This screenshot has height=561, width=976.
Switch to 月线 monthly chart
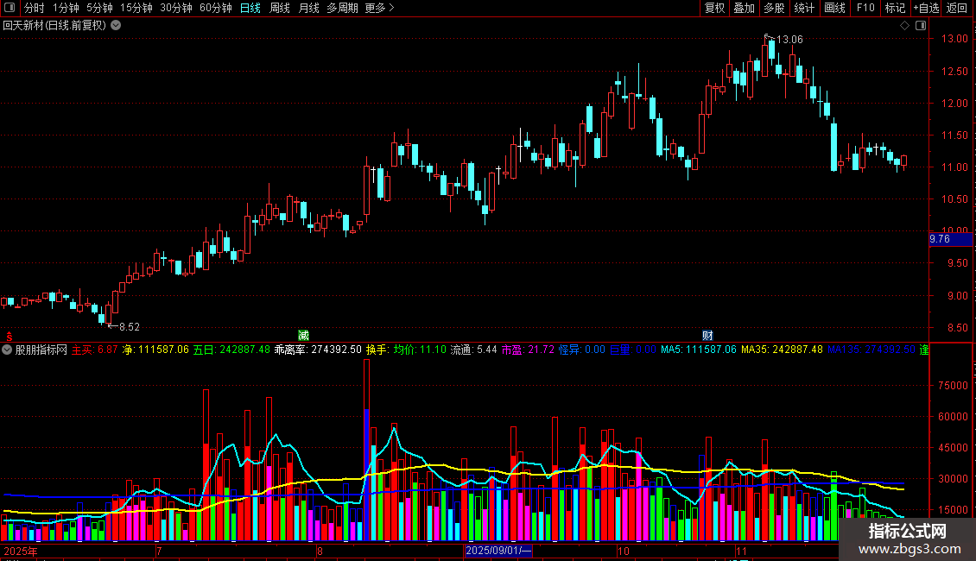point(308,8)
